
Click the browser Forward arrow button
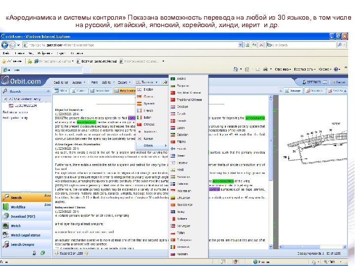coord(12,45)
